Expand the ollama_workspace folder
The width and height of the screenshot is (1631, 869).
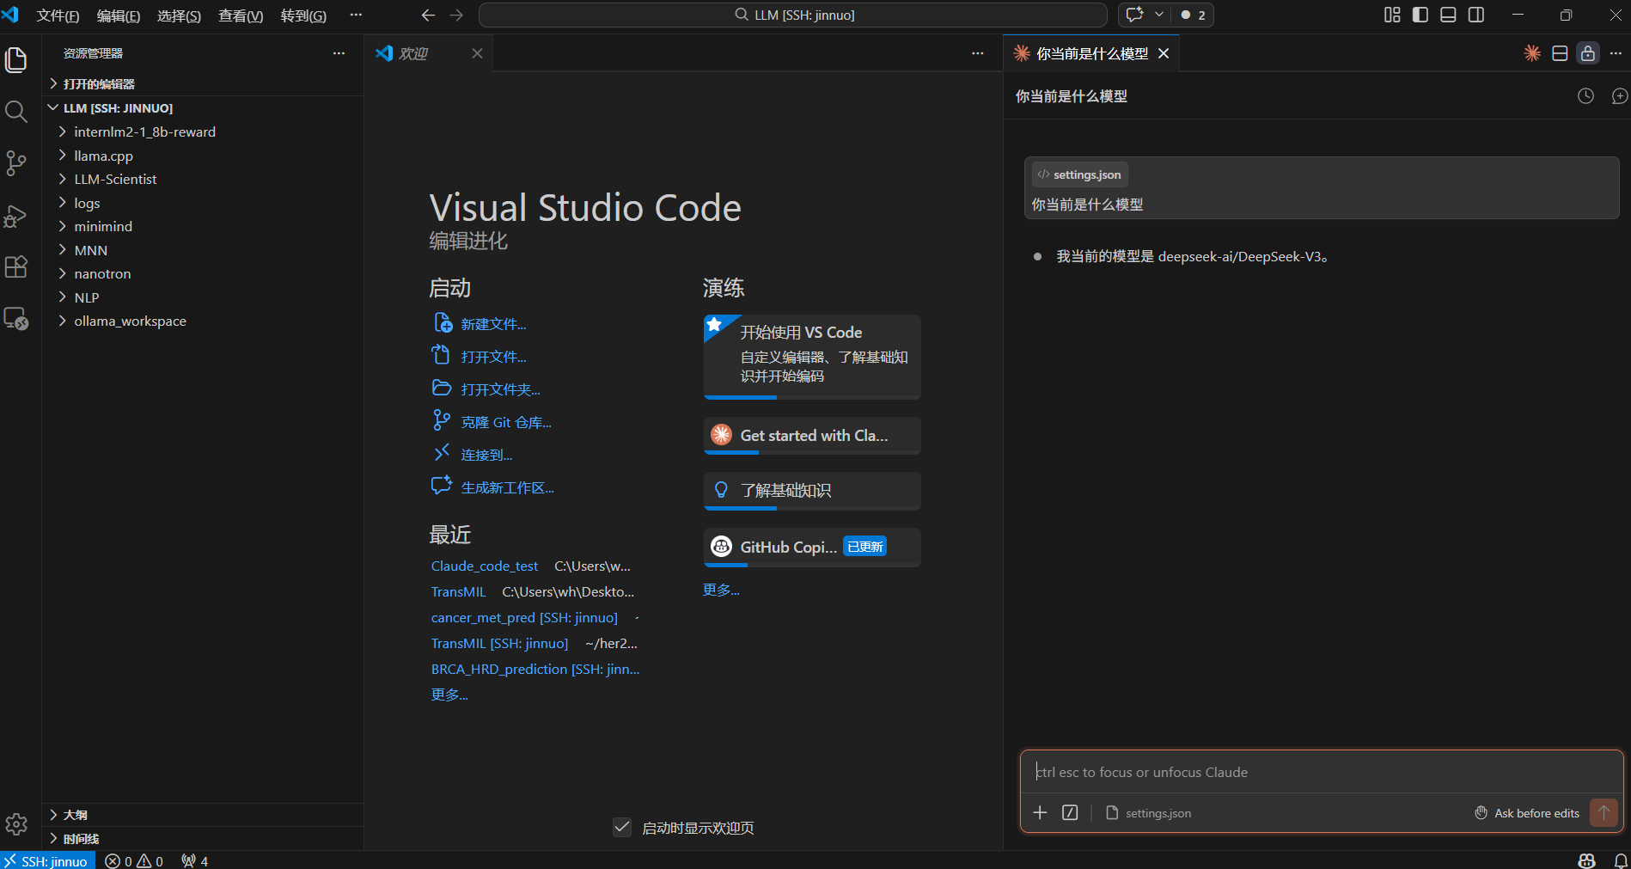[x=203, y=321]
